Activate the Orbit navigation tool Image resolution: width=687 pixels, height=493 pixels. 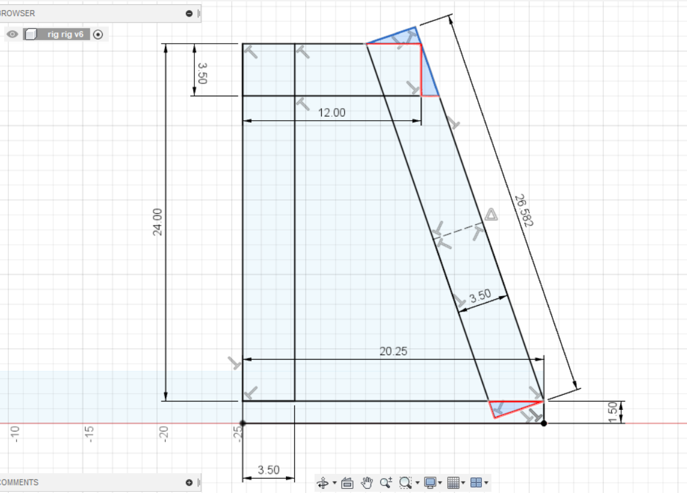(x=323, y=483)
